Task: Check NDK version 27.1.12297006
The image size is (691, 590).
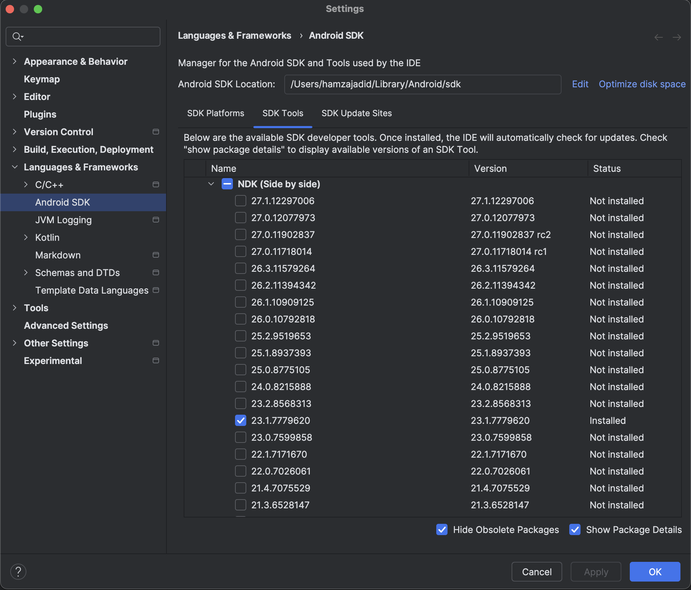Action: point(241,201)
